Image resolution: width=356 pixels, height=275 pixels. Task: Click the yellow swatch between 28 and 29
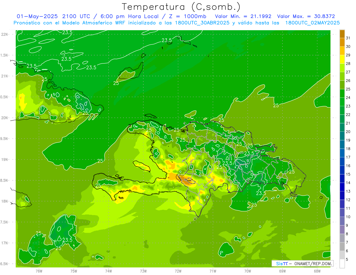(x=342, y=59)
